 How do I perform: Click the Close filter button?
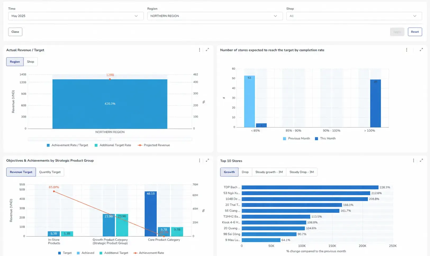pyautogui.click(x=15, y=32)
